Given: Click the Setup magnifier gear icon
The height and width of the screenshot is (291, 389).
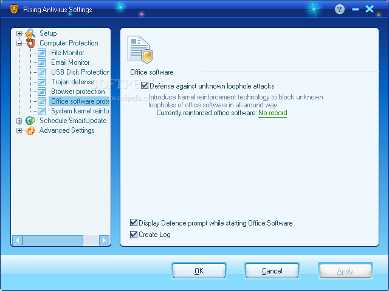Looking at the screenshot, I should pyautogui.click(x=30, y=33).
